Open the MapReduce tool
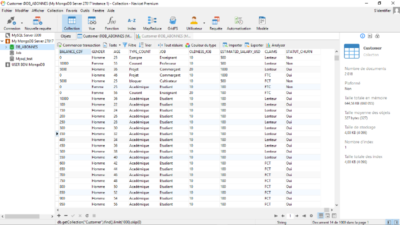 [151, 23]
